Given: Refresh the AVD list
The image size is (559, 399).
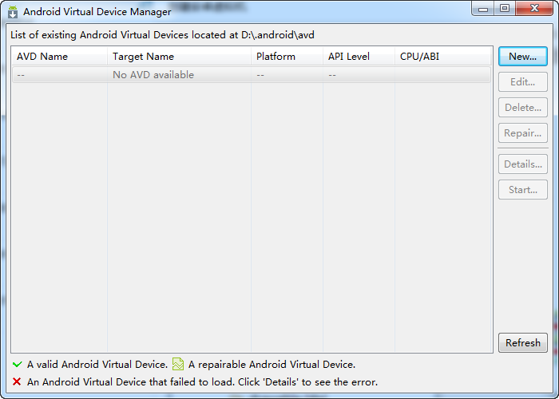Looking at the screenshot, I should [523, 343].
